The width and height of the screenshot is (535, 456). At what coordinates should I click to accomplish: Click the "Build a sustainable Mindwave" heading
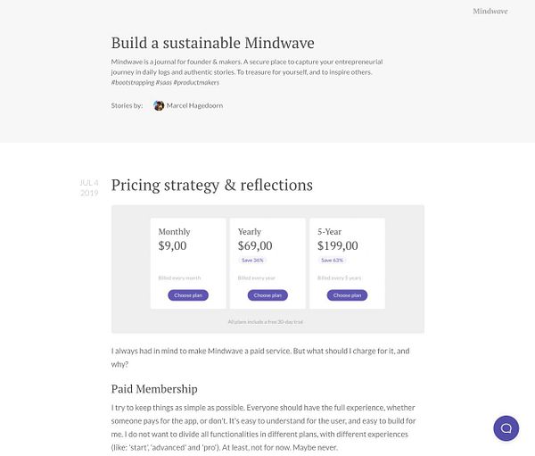tap(212, 43)
